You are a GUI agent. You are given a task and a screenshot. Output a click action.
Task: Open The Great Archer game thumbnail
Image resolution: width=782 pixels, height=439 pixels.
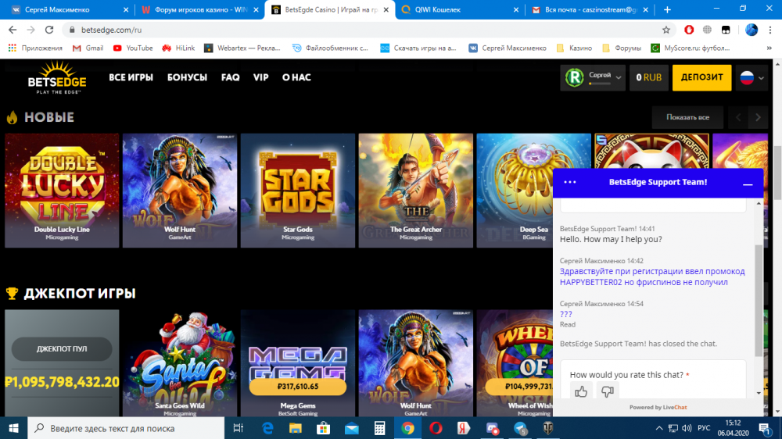[x=415, y=191]
